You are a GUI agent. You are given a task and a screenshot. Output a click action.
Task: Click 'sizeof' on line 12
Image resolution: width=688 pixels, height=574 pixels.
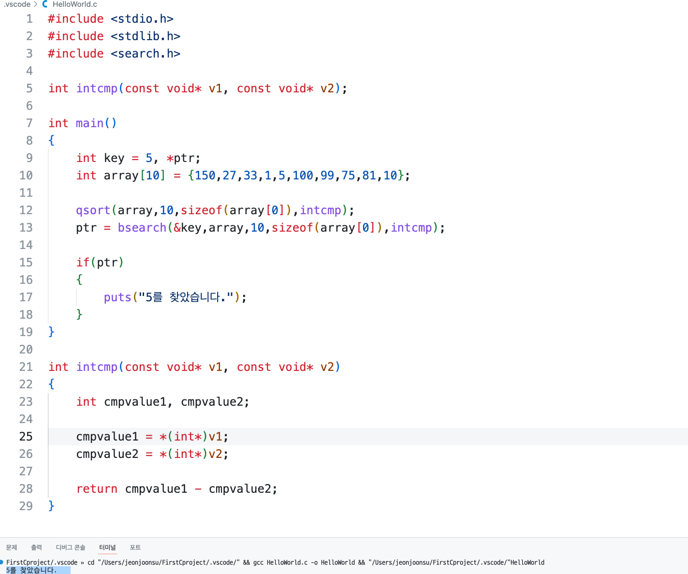(202, 210)
